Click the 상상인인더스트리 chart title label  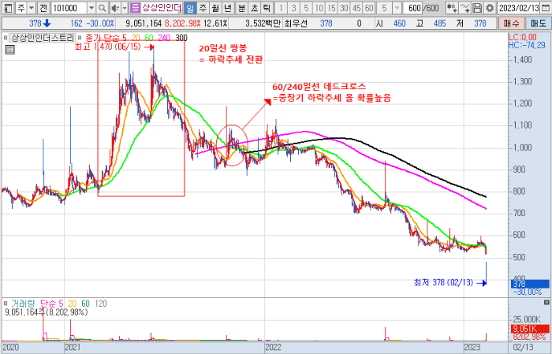pyautogui.click(x=43, y=38)
